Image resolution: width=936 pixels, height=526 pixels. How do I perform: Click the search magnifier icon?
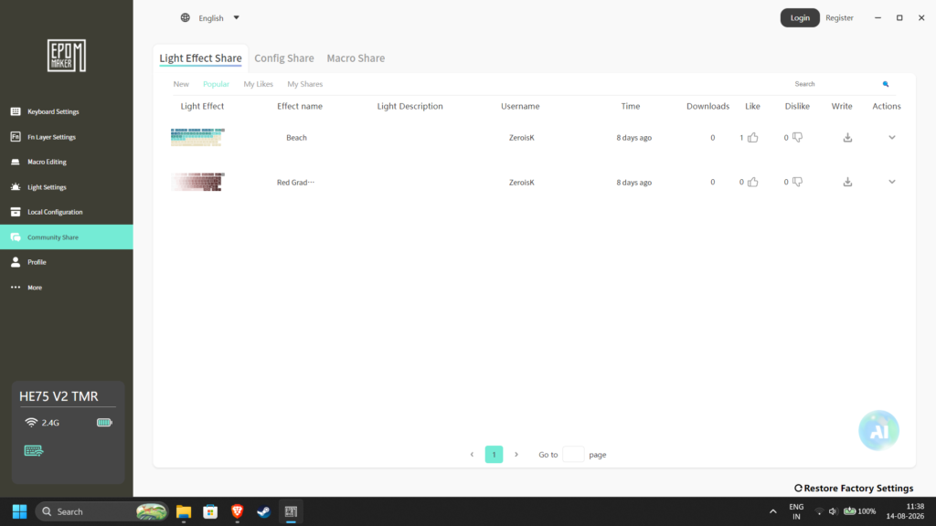(x=886, y=84)
